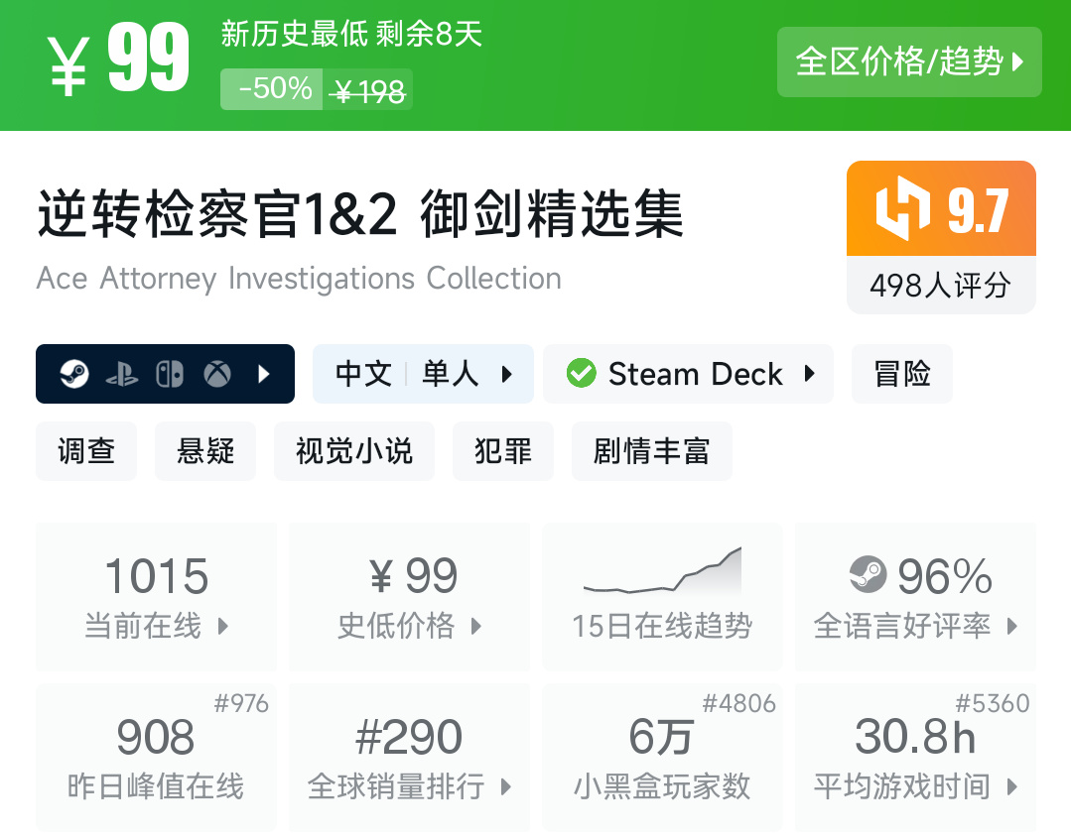Open 全区价格/趋势 regional prices
The width and height of the screenshot is (1071, 838).
[x=908, y=61]
